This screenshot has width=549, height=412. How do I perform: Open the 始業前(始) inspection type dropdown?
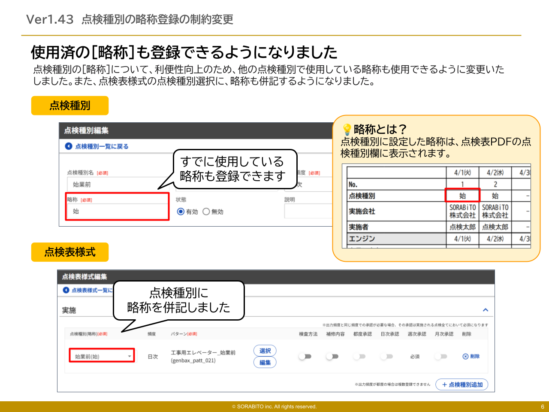[102, 356]
